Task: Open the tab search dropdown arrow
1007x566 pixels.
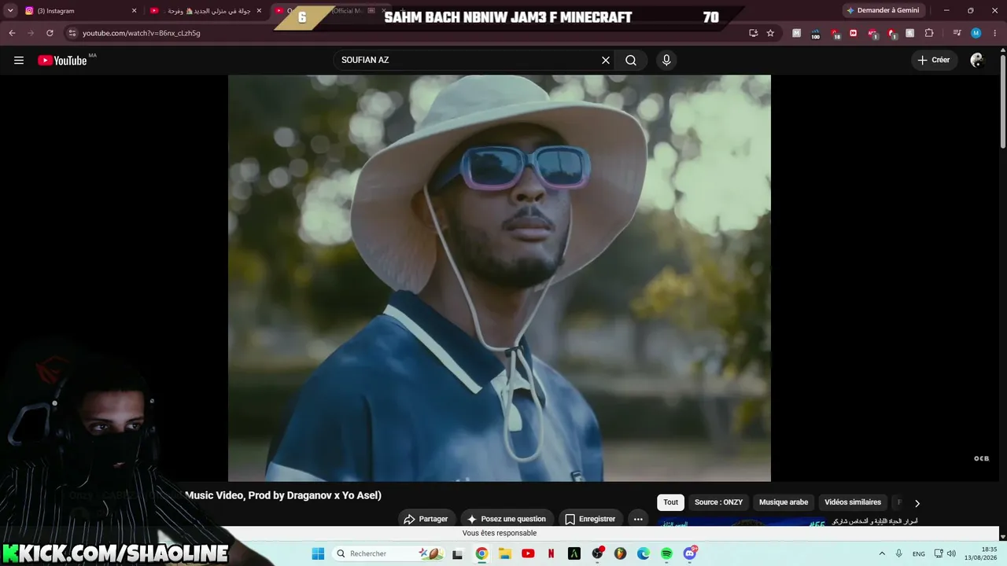Action: tap(10, 11)
